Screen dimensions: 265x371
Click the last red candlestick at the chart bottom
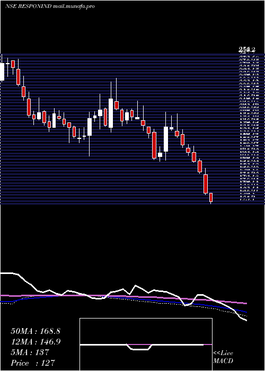tap(211, 198)
